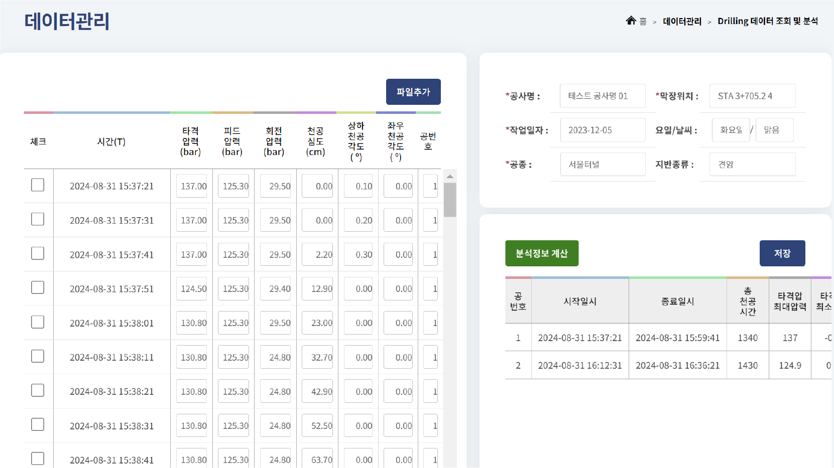Select row 1 in the analysis results table

(x=580, y=338)
